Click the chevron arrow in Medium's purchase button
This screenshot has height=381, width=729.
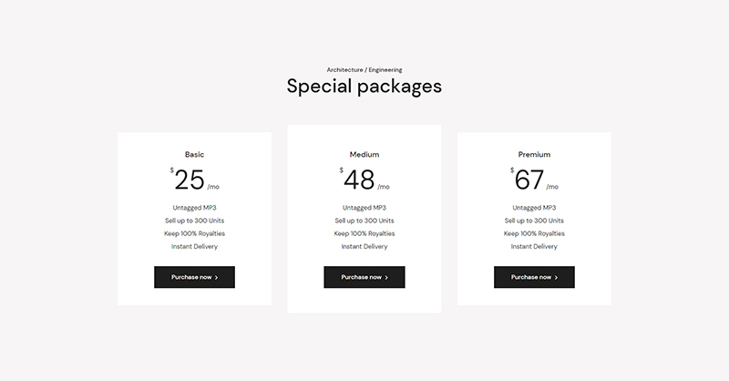pyautogui.click(x=386, y=277)
